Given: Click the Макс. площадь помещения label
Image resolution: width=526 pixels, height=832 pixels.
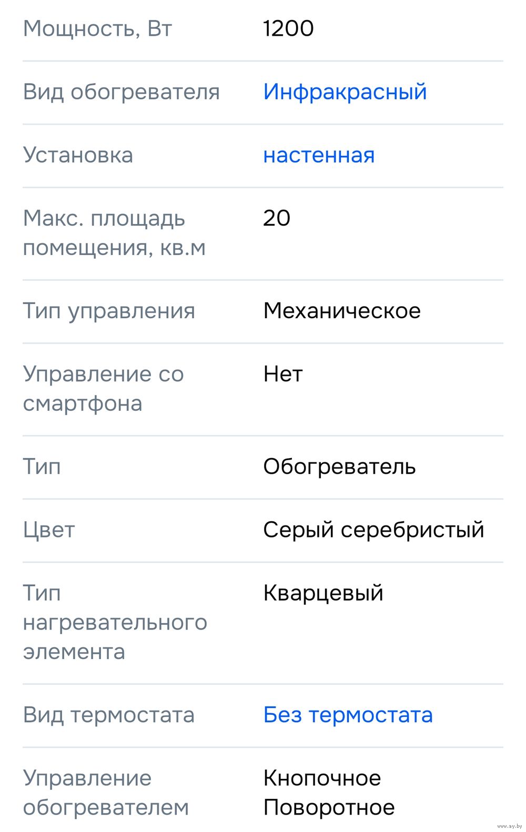Looking at the screenshot, I should tap(114, 232).
